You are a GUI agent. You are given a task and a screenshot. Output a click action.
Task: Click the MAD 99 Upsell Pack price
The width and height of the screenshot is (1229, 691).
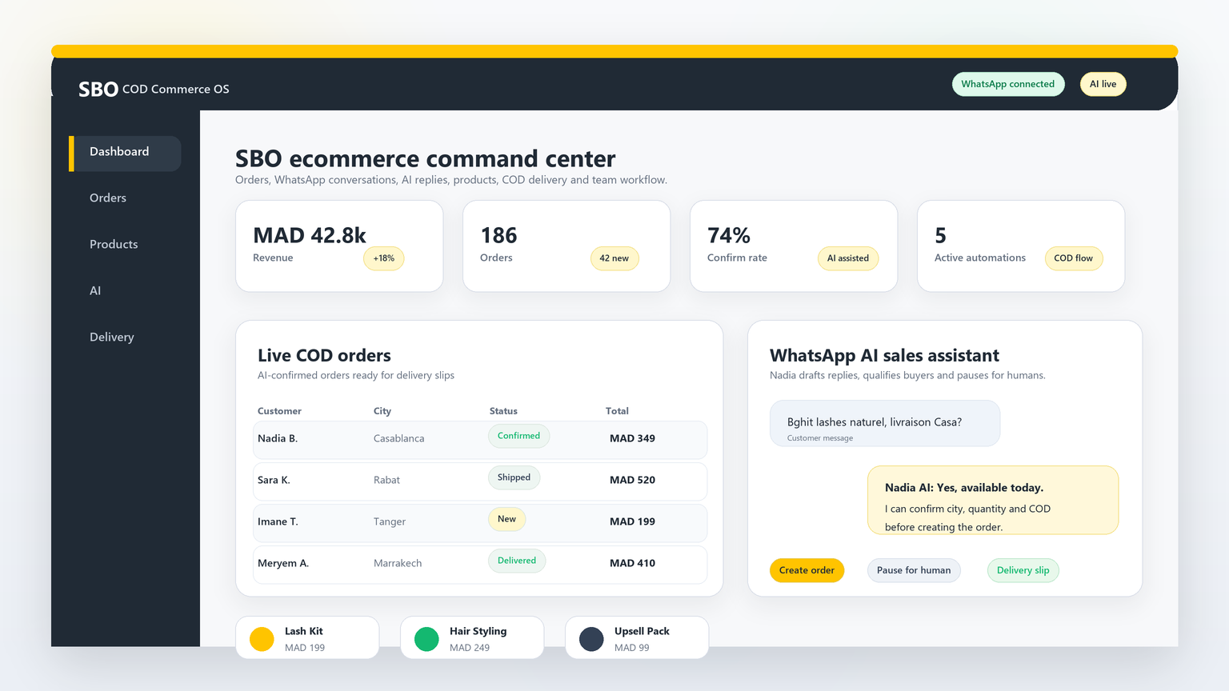click(632, 648)
